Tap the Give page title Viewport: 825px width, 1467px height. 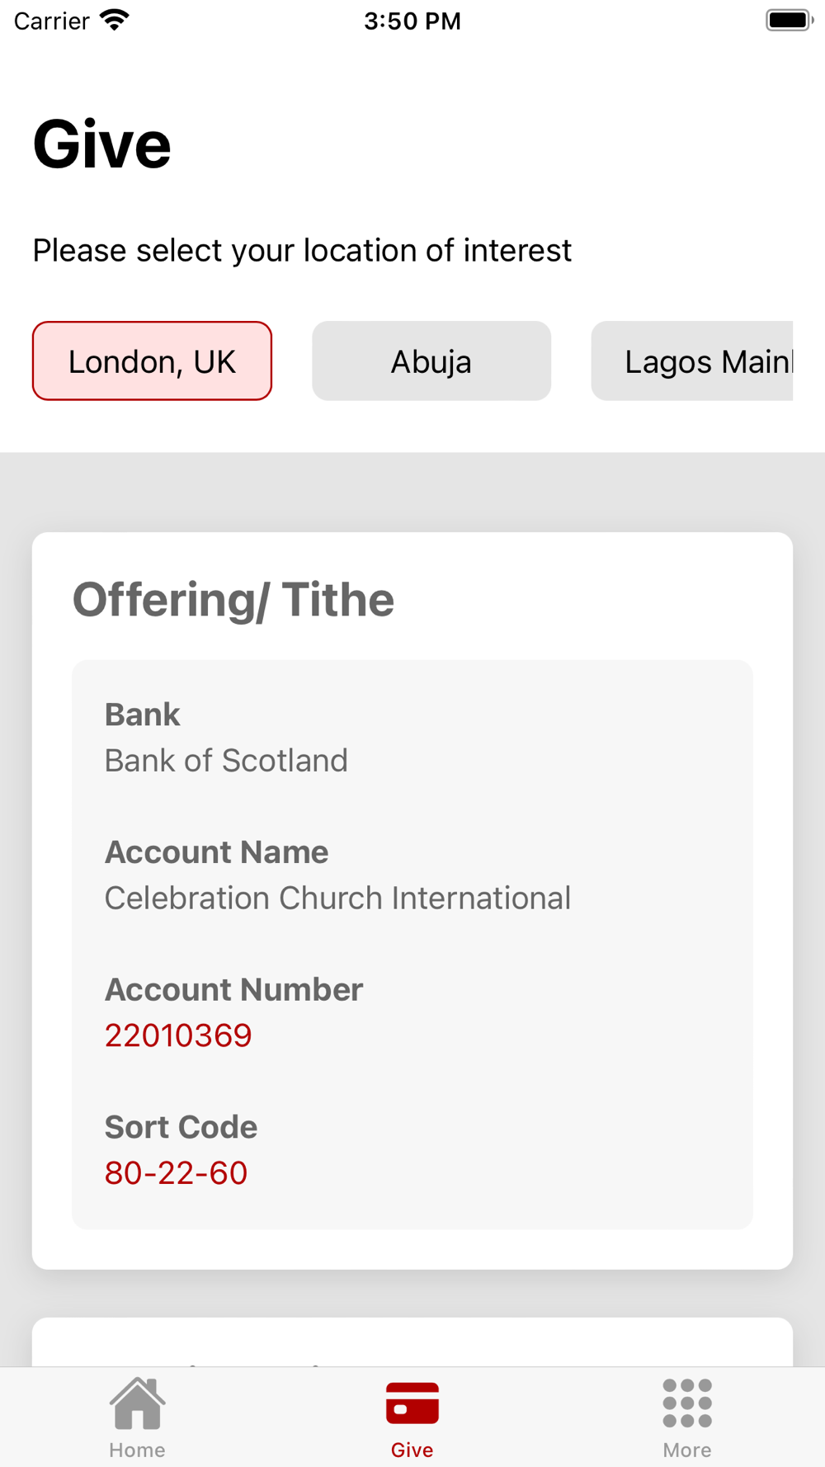101,144
